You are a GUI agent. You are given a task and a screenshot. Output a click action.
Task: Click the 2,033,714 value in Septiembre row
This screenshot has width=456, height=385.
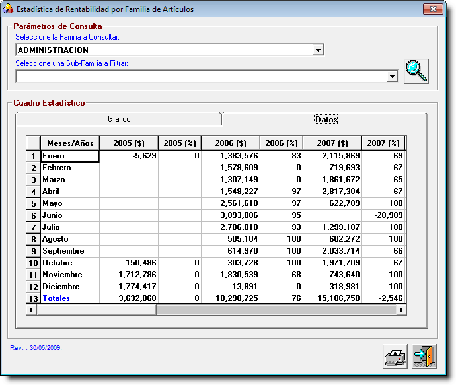[x=332, y=251]
